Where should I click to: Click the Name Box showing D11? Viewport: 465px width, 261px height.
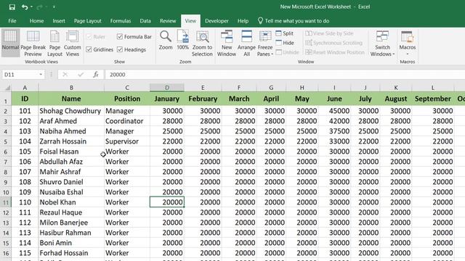coord(20,75)
